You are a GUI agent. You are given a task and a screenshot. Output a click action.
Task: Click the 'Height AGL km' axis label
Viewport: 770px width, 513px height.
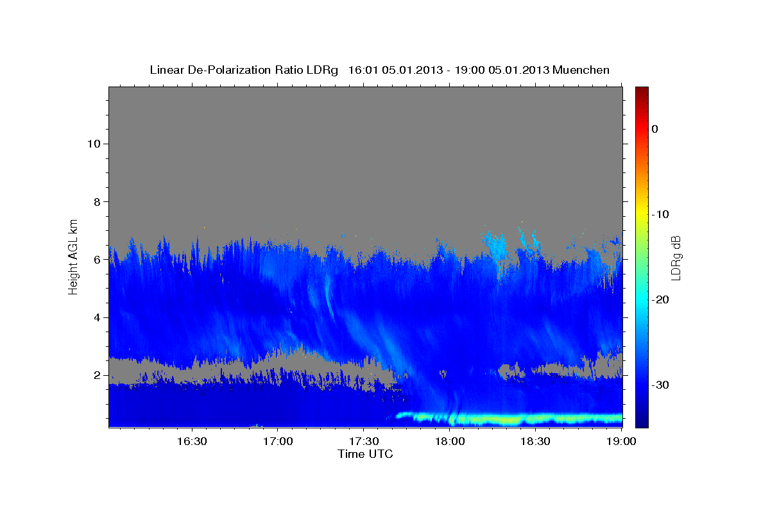(74, 256)
